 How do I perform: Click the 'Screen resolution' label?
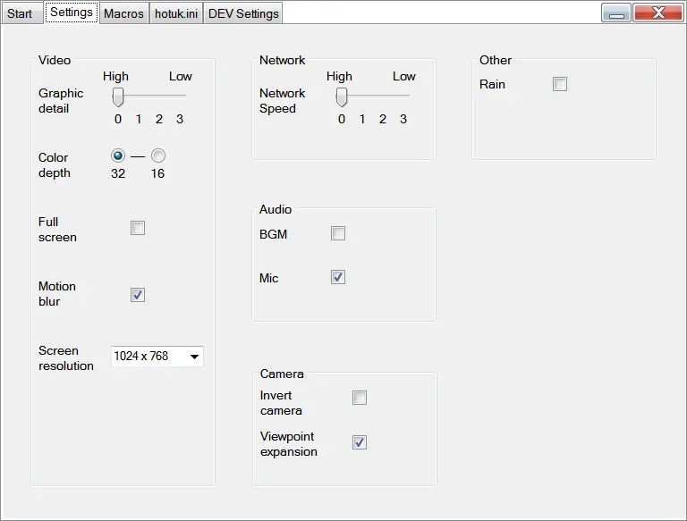point(66,358)
